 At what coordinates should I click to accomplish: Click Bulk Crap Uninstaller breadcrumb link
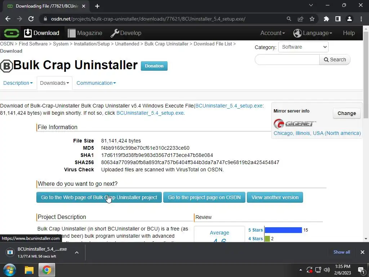[166, 44]
